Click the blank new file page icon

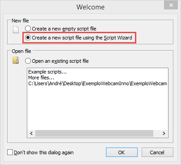click(x=16, y=30)
